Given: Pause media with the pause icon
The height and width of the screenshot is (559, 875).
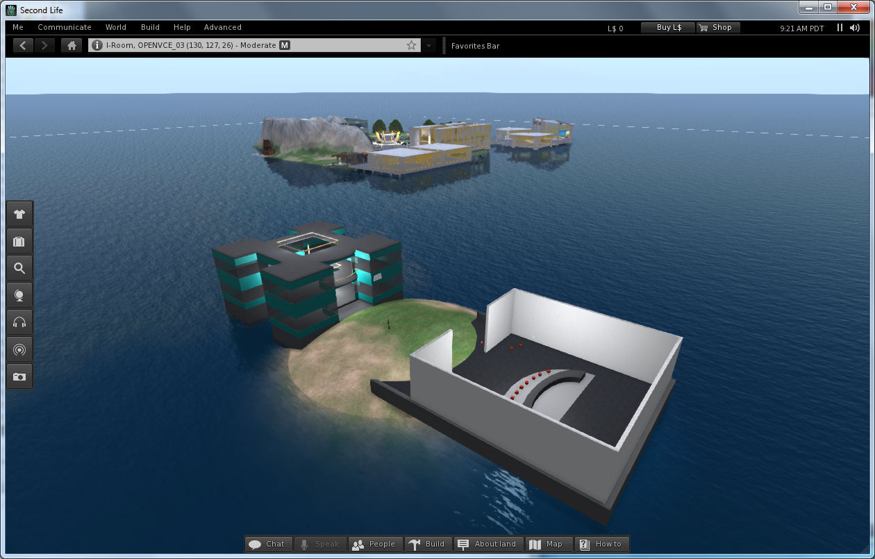Looking at the screenshot, I should tap(840, 28).
